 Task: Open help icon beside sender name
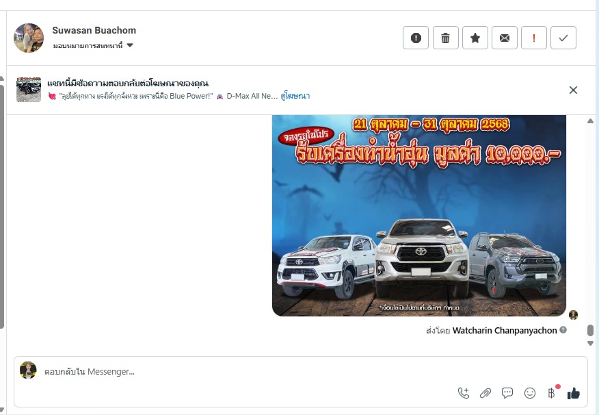[563, 329]
